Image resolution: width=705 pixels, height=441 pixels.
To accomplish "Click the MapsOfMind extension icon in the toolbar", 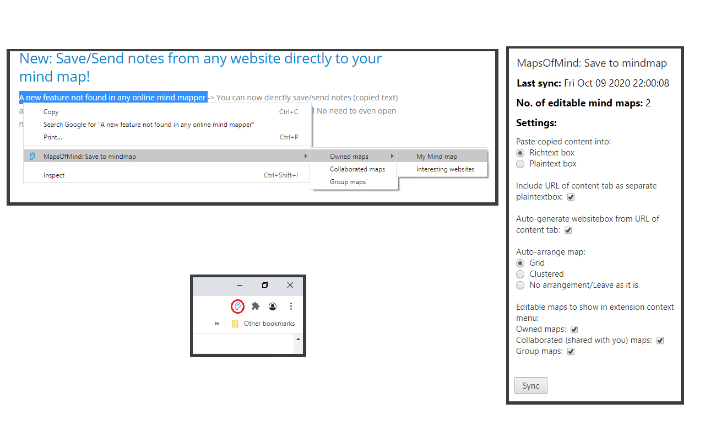I will (237, 306).
